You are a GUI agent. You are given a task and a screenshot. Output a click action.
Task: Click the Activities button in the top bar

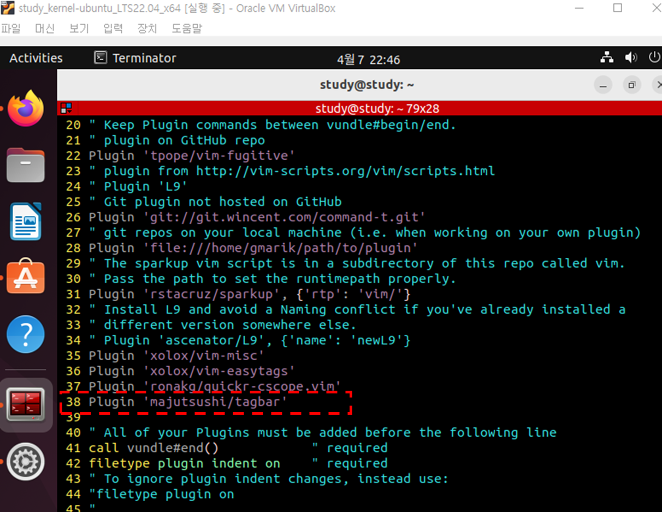click(35, 57)
